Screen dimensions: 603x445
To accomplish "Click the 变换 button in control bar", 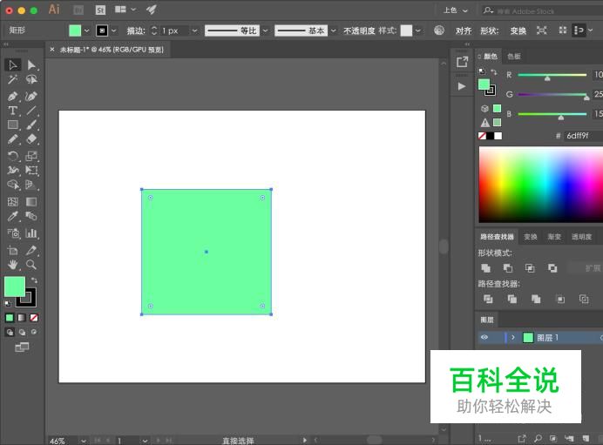I will point(518,30).
